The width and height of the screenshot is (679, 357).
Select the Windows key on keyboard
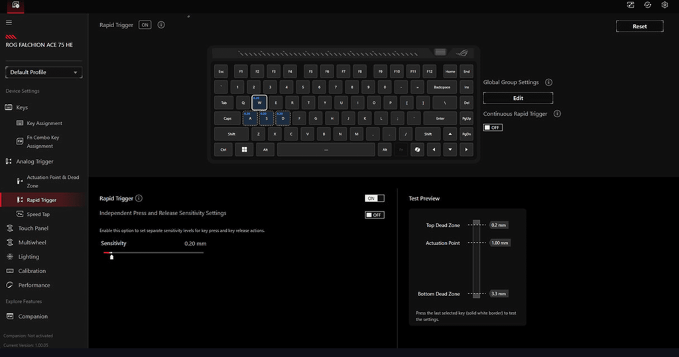[244, 150]
